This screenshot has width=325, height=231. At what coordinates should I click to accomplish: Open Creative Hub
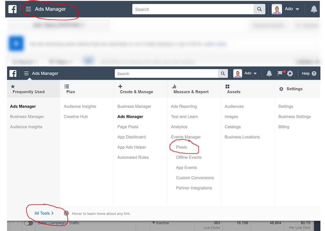point(76,117)
